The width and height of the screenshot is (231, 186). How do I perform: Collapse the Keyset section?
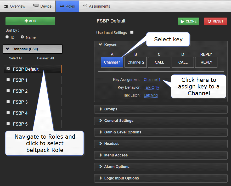(100, 45)
